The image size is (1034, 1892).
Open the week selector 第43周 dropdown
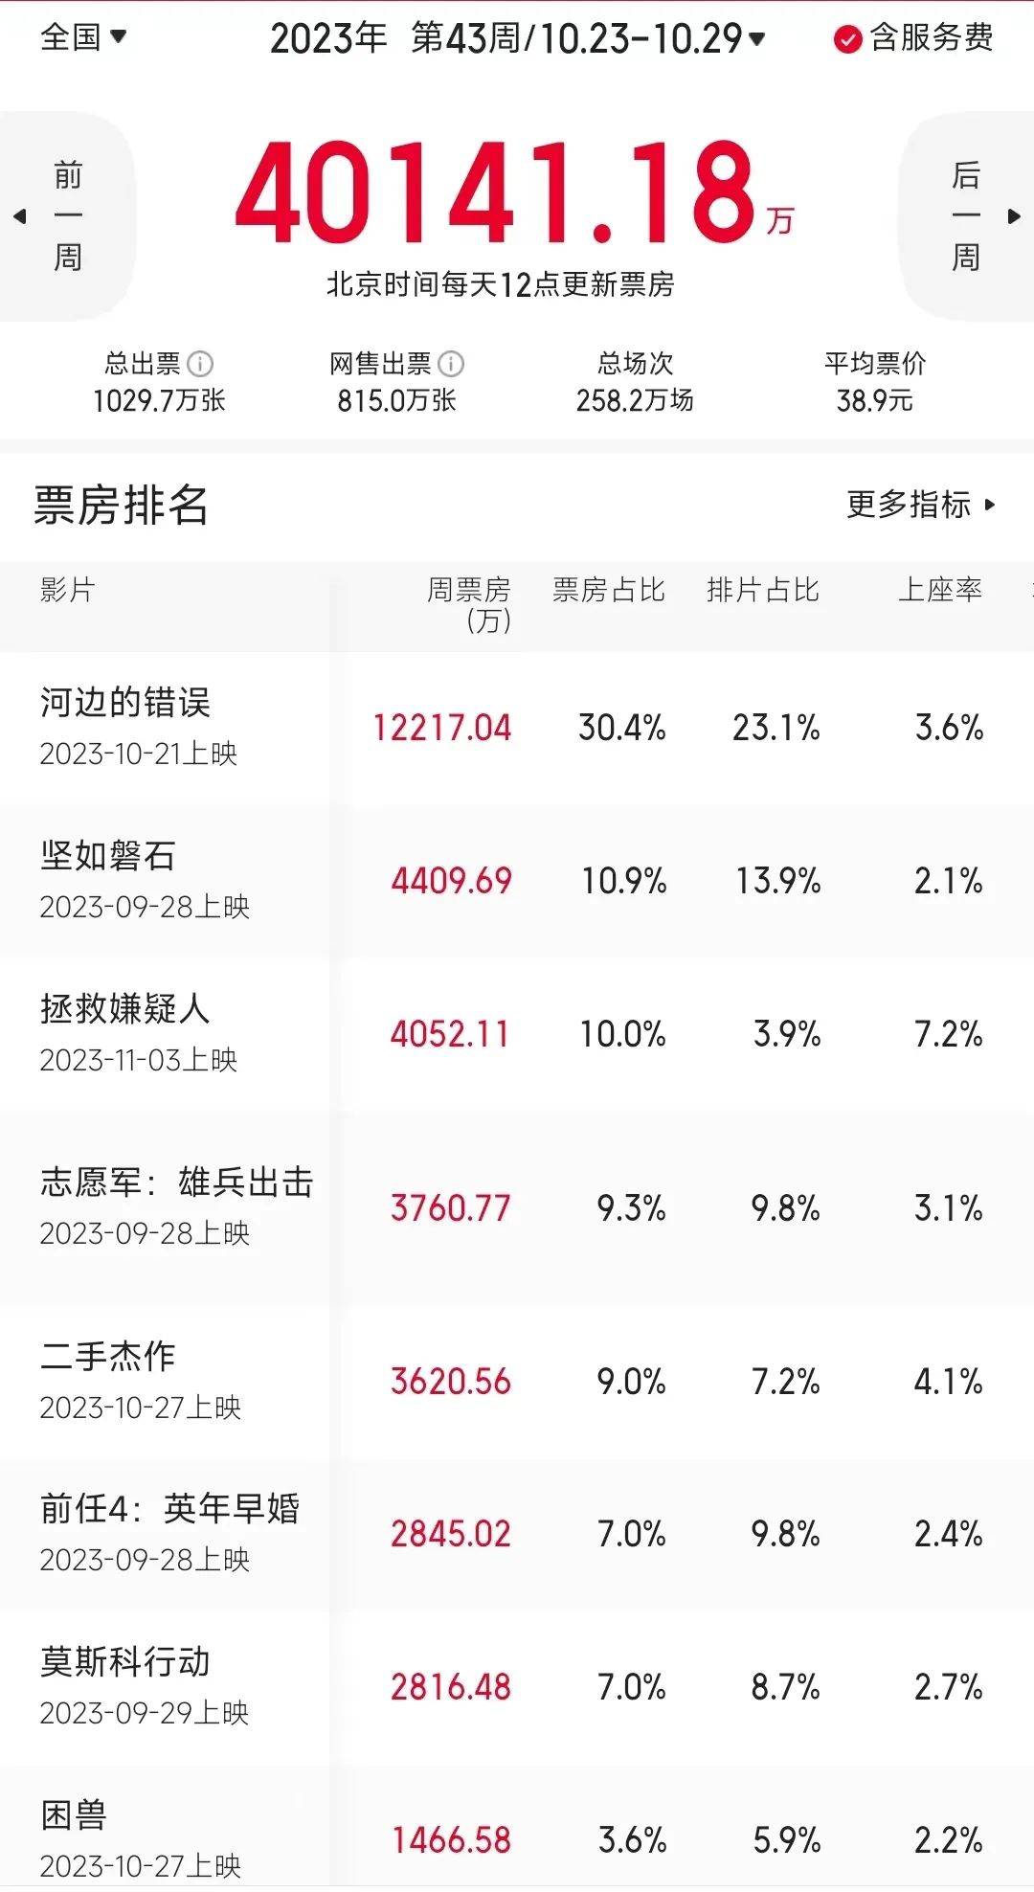588,39
